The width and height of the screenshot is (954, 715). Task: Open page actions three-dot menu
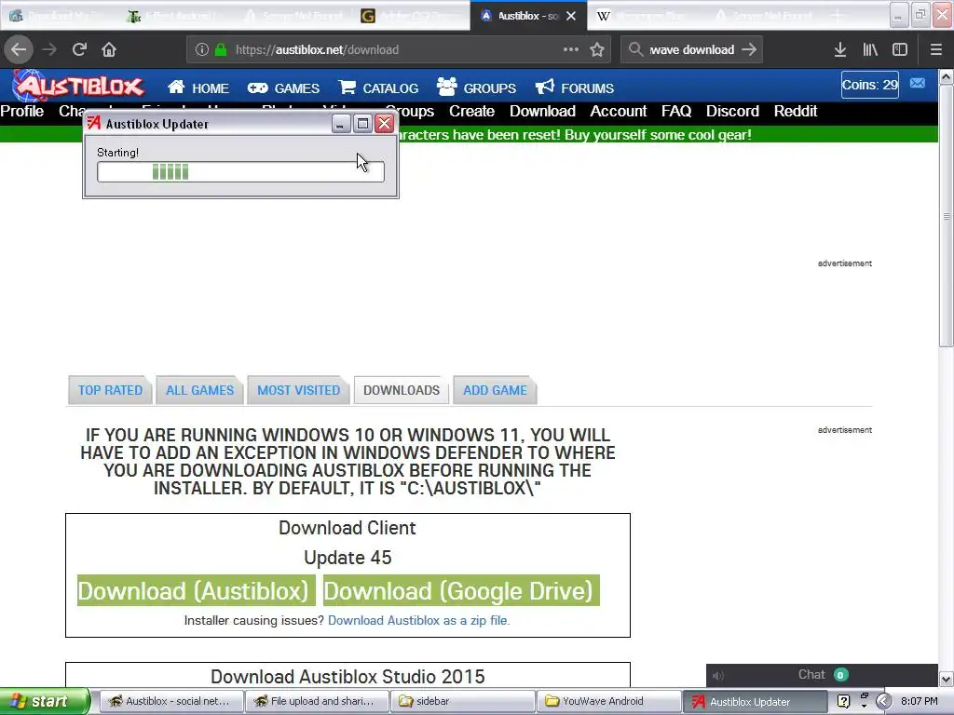coord(571,49)
